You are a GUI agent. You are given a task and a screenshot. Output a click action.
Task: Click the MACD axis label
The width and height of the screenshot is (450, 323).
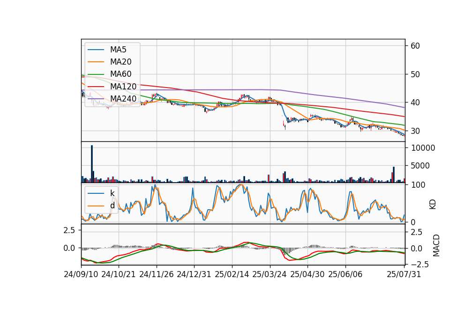tap(436, 245)
